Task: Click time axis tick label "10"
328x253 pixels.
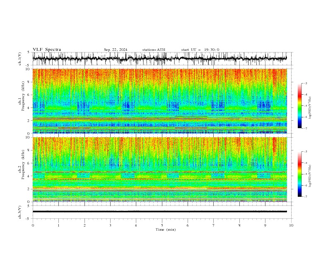Action: 291,225
